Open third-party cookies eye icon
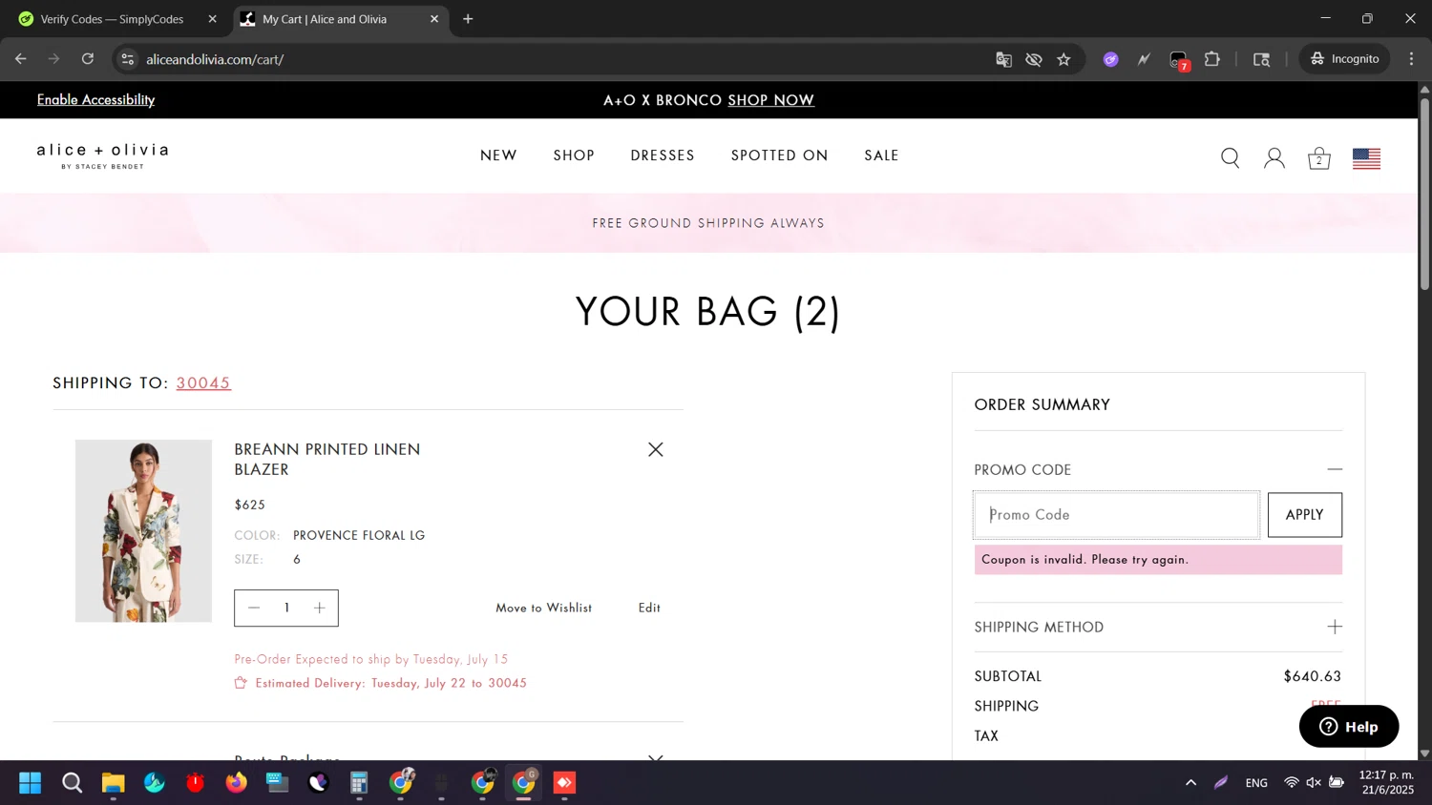Screen dimensions: 1432x805 coord(1034,59)
